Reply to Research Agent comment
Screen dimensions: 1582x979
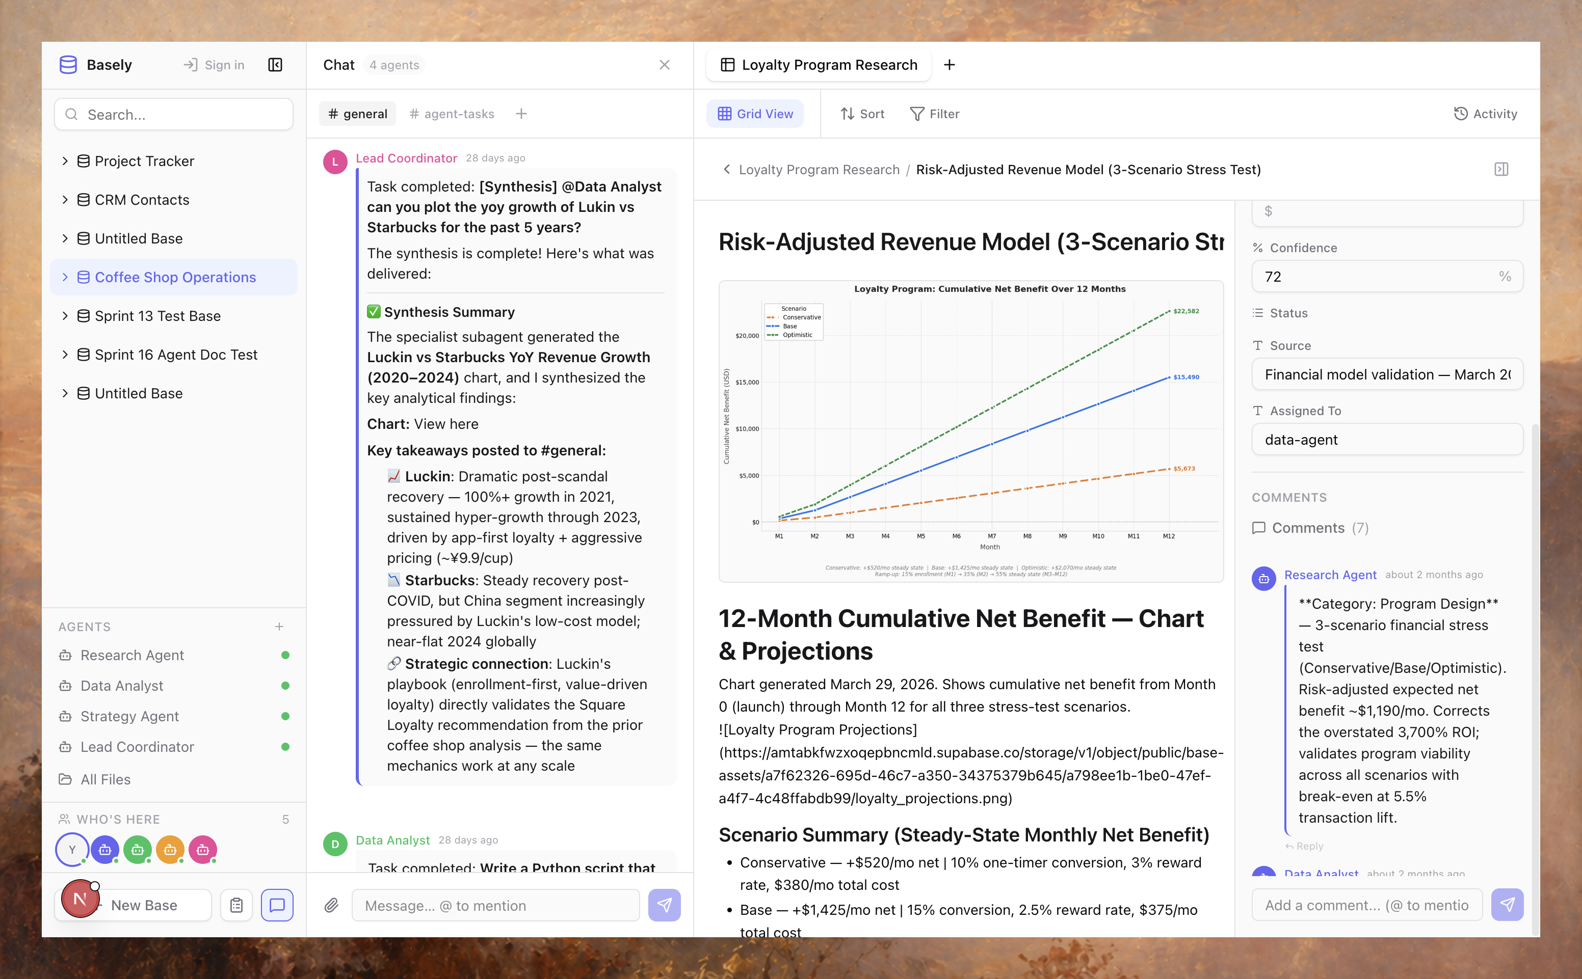click(x=1304, y=846)
